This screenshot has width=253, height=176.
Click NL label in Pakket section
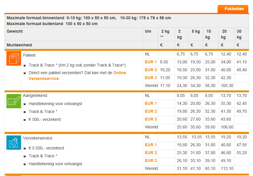[x=147, y=54]
